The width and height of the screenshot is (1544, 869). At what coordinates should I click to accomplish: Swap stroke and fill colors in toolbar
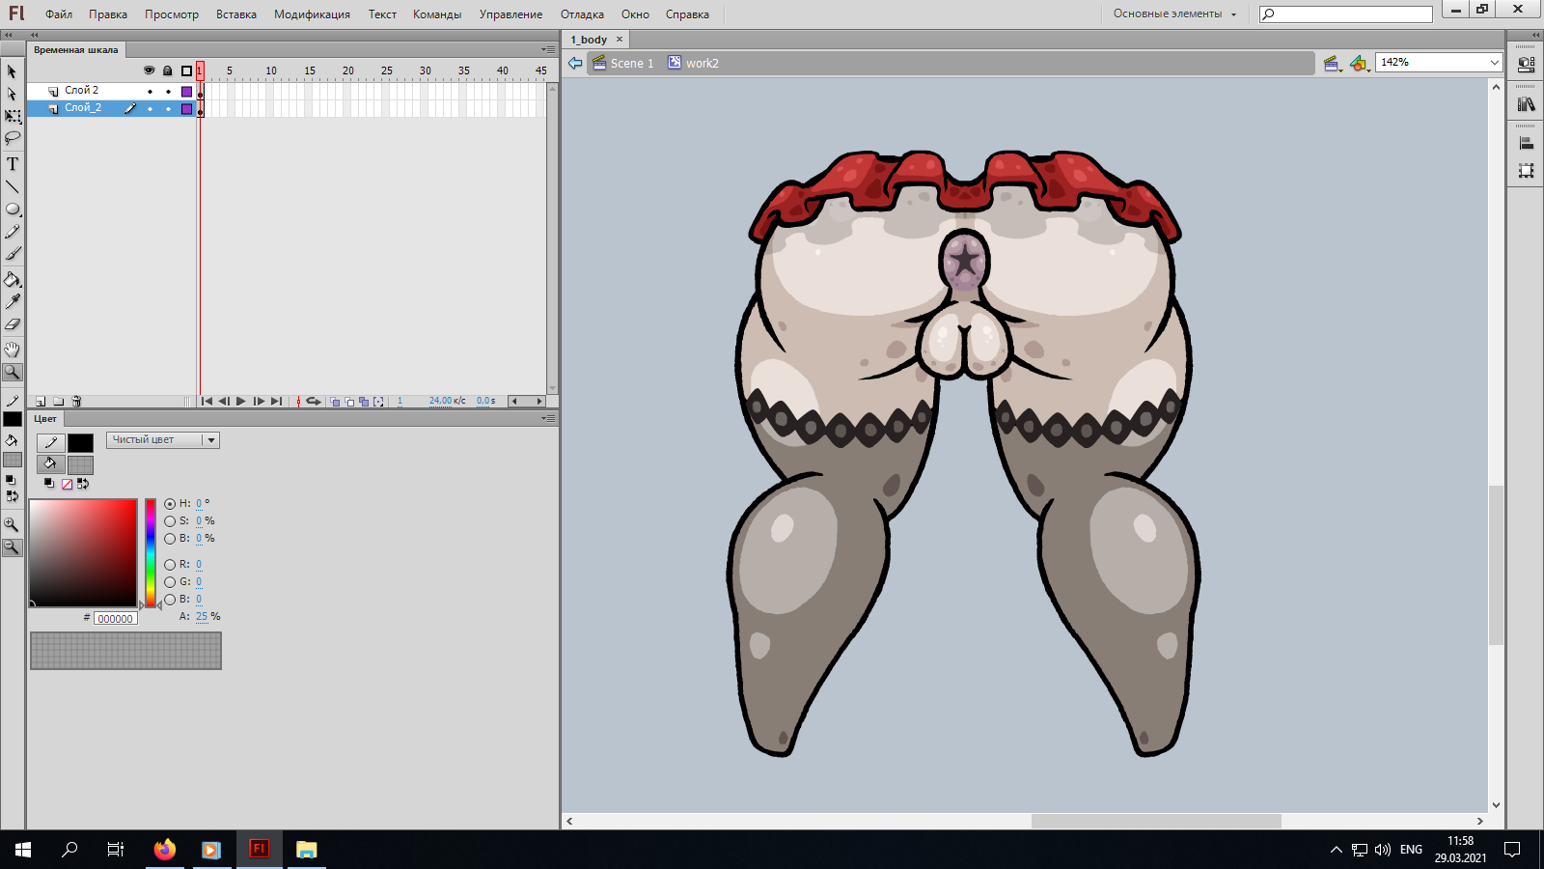pos(12,496)
